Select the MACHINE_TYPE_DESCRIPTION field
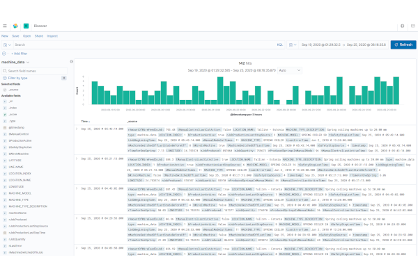Viewport: 418px width, 278px height. click(28, 206)
